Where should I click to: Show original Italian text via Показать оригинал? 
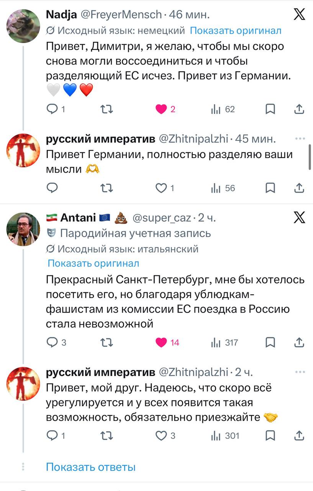(x=93, y=264)
